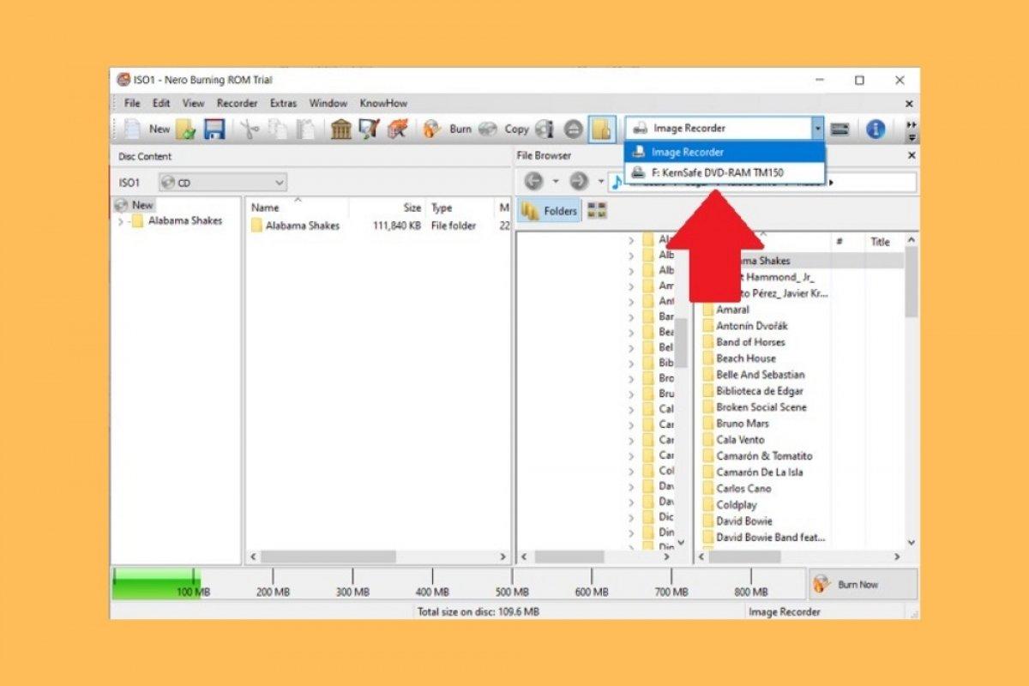Sort Disc Content by Name column header

(298, 208)
